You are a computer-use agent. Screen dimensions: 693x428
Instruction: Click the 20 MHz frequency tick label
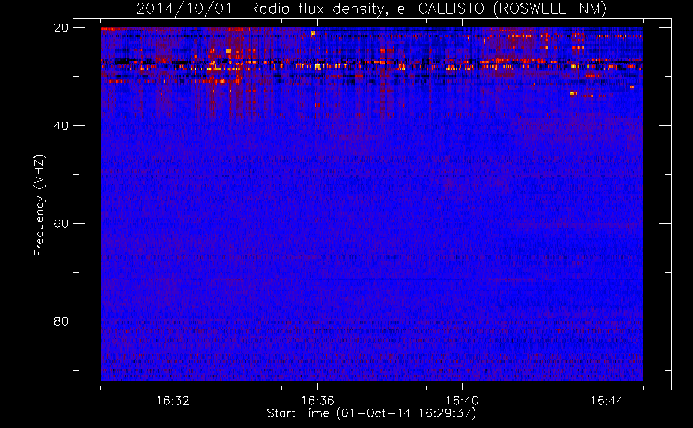pos(61,28)
